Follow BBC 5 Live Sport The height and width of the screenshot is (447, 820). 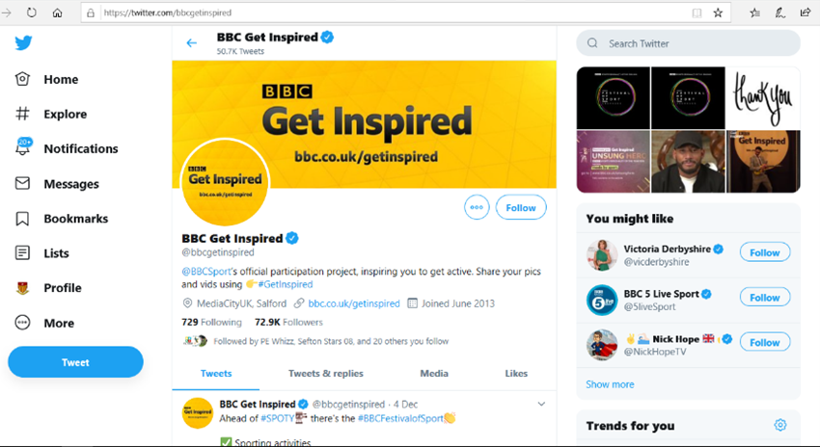point(764,298)
